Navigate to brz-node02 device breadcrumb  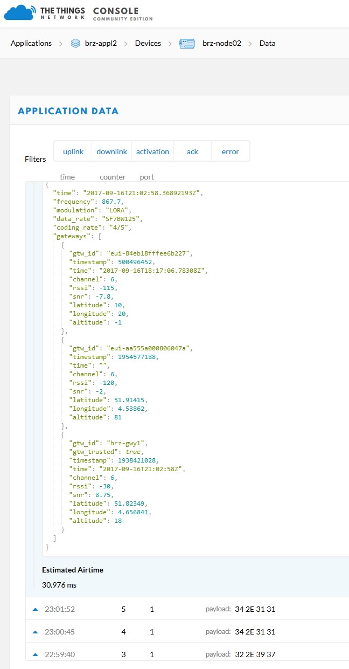tap(220, 43)
